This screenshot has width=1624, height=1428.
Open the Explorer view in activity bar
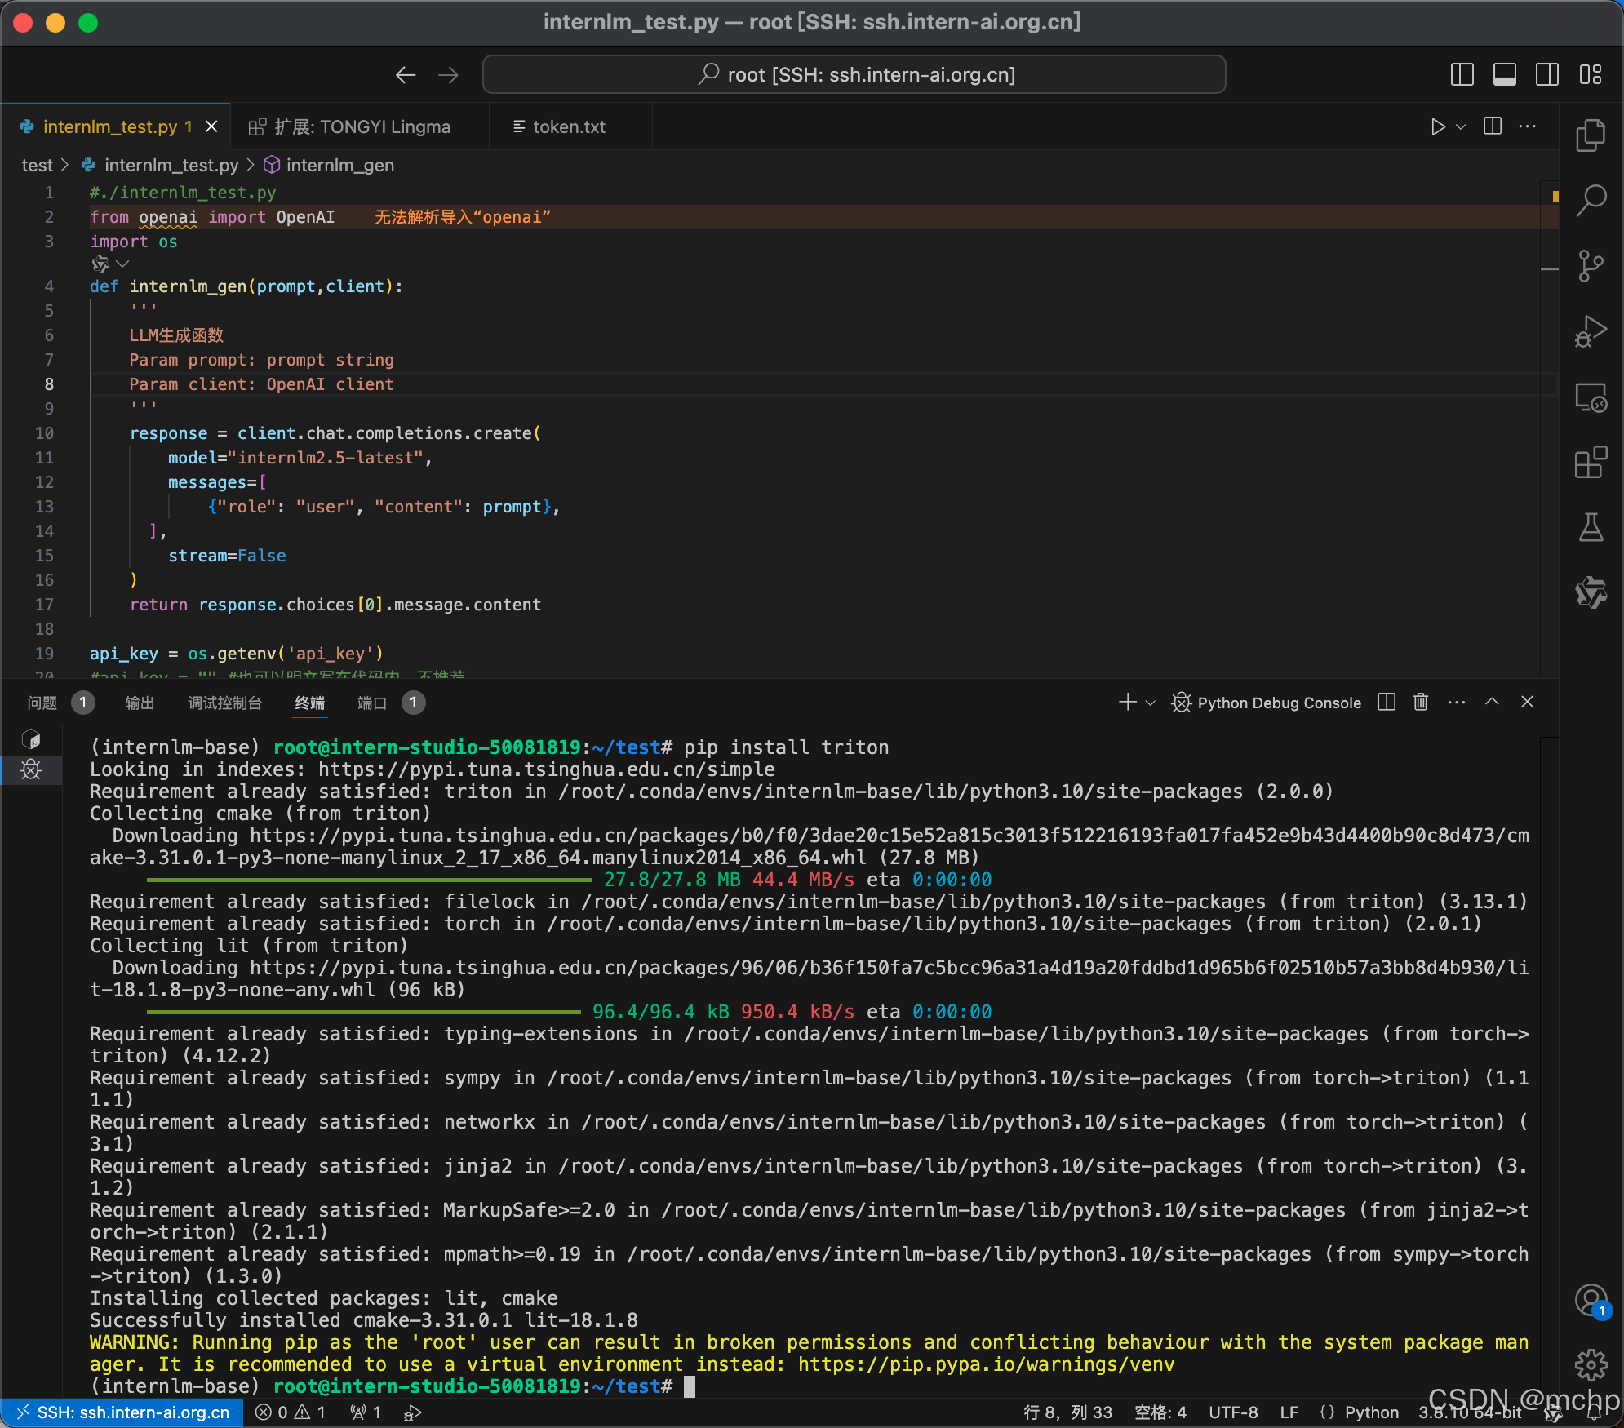click(1590, 135)
